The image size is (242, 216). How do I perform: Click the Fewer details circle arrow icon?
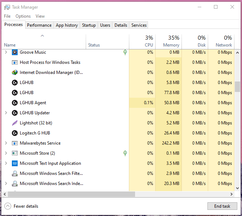(x=8, y=206)
